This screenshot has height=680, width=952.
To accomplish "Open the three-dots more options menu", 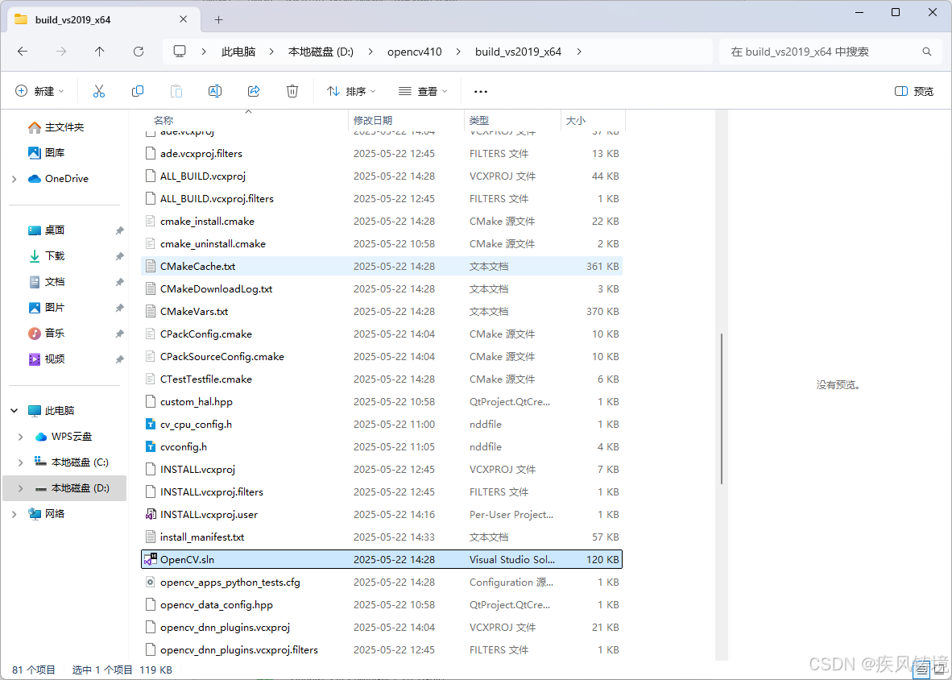I will [480, 91].
